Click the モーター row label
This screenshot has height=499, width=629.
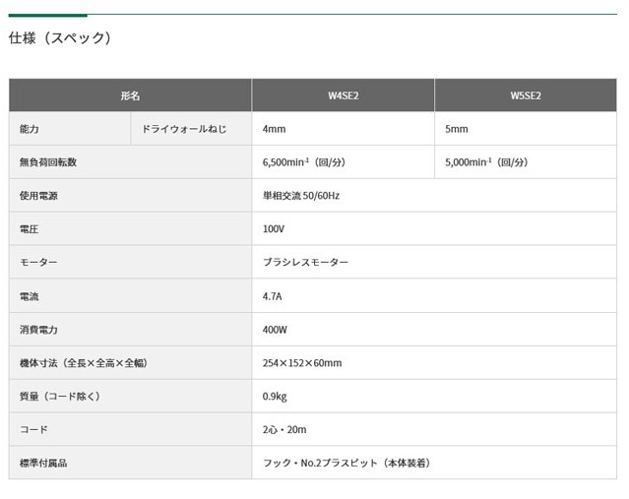130,262
